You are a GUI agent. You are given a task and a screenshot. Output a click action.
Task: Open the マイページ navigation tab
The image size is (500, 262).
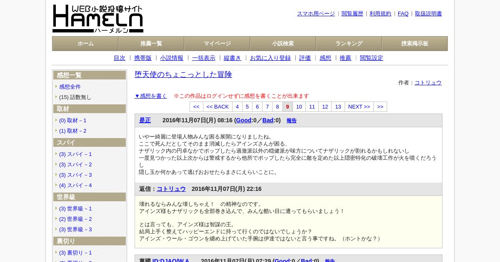(x=217, y=44)
